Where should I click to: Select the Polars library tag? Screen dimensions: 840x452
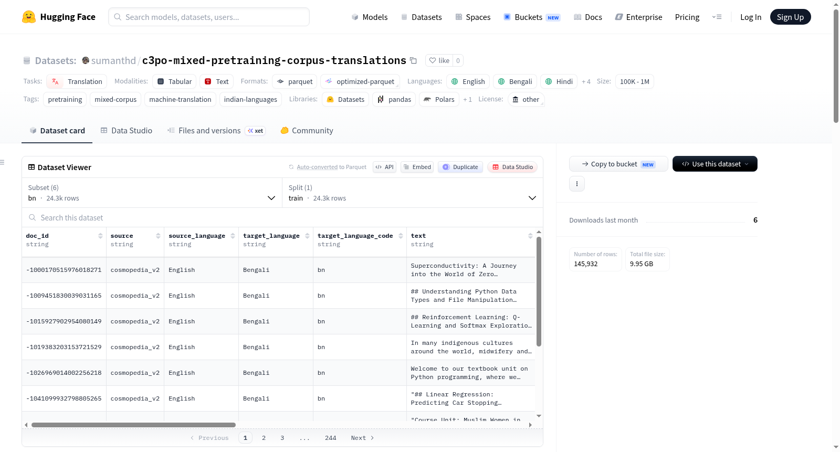point(439,99)
